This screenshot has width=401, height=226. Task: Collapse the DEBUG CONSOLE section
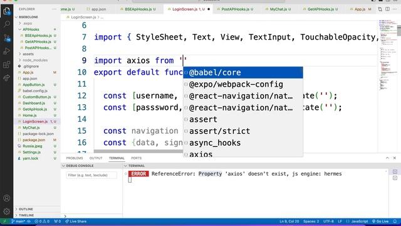[80, 166]
